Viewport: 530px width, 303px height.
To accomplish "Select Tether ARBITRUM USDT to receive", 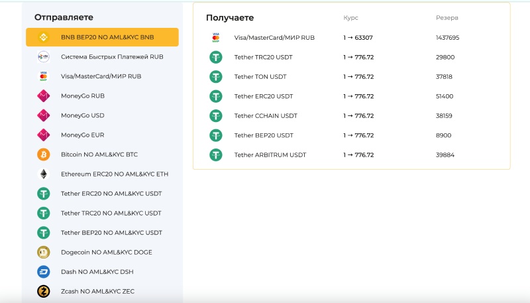I will (x=270, y=155).
